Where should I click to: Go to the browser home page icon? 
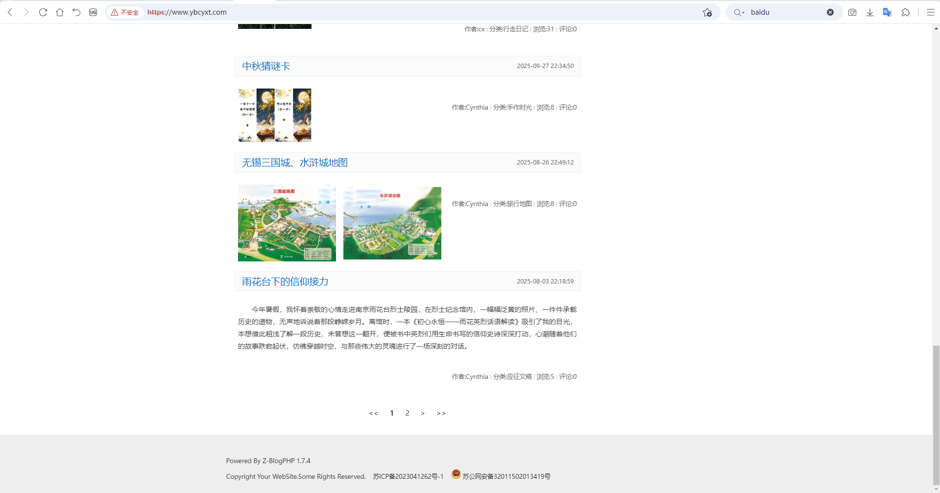pyautogui.click(x=60, y=12)
